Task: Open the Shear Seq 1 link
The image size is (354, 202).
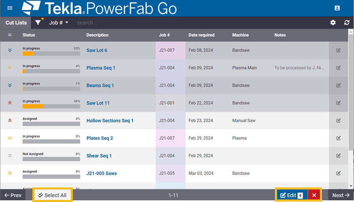Action: coord(99,156)
